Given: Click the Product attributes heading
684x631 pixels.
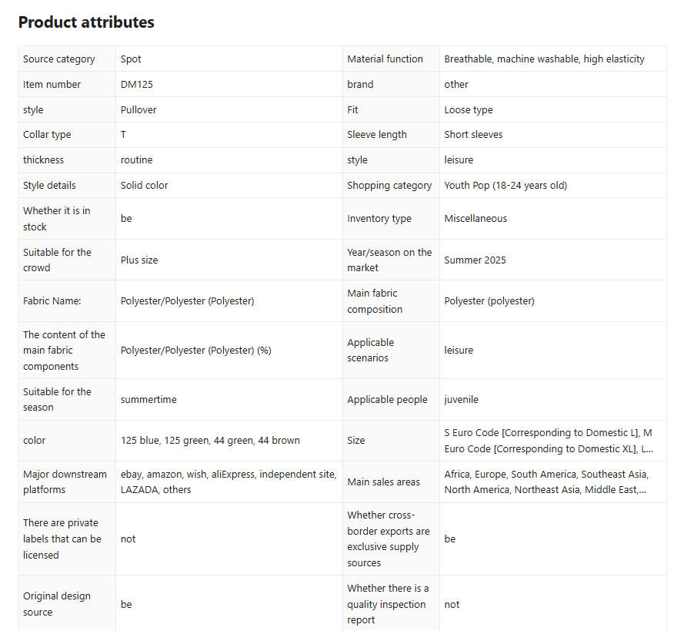Looking at the screenshot, I should click(86, 22).
